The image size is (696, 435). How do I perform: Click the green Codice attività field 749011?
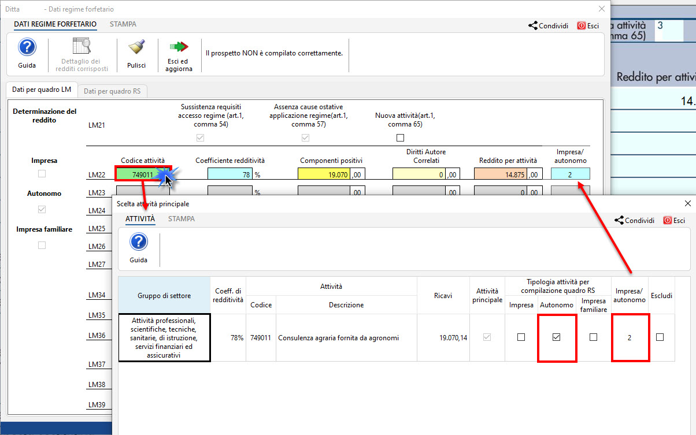(x=142, y=174)
